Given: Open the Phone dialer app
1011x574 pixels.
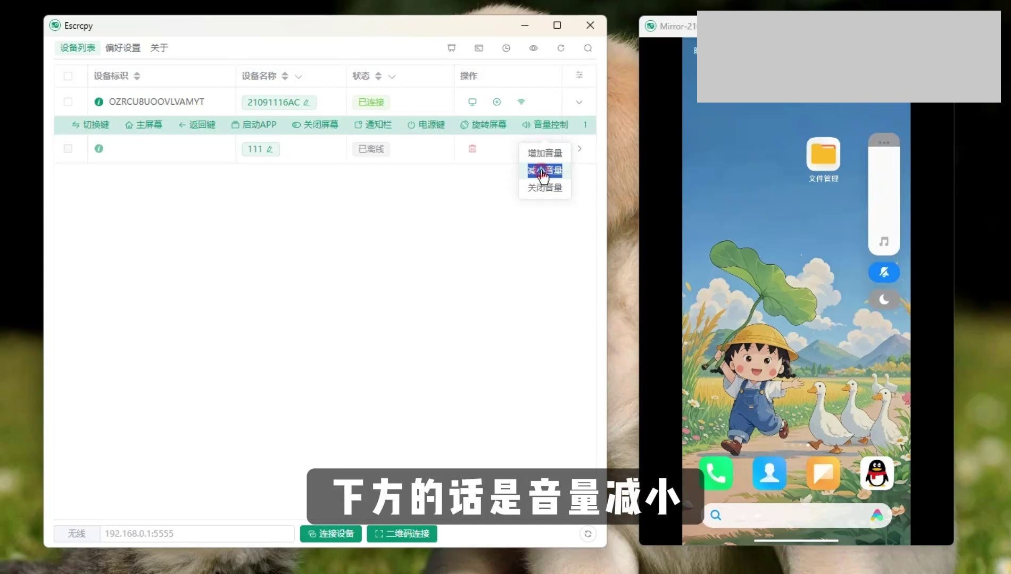Looking at the screenshot, I should [716, 473].
